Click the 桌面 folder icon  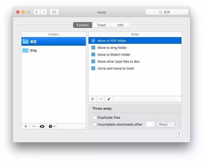26,41
